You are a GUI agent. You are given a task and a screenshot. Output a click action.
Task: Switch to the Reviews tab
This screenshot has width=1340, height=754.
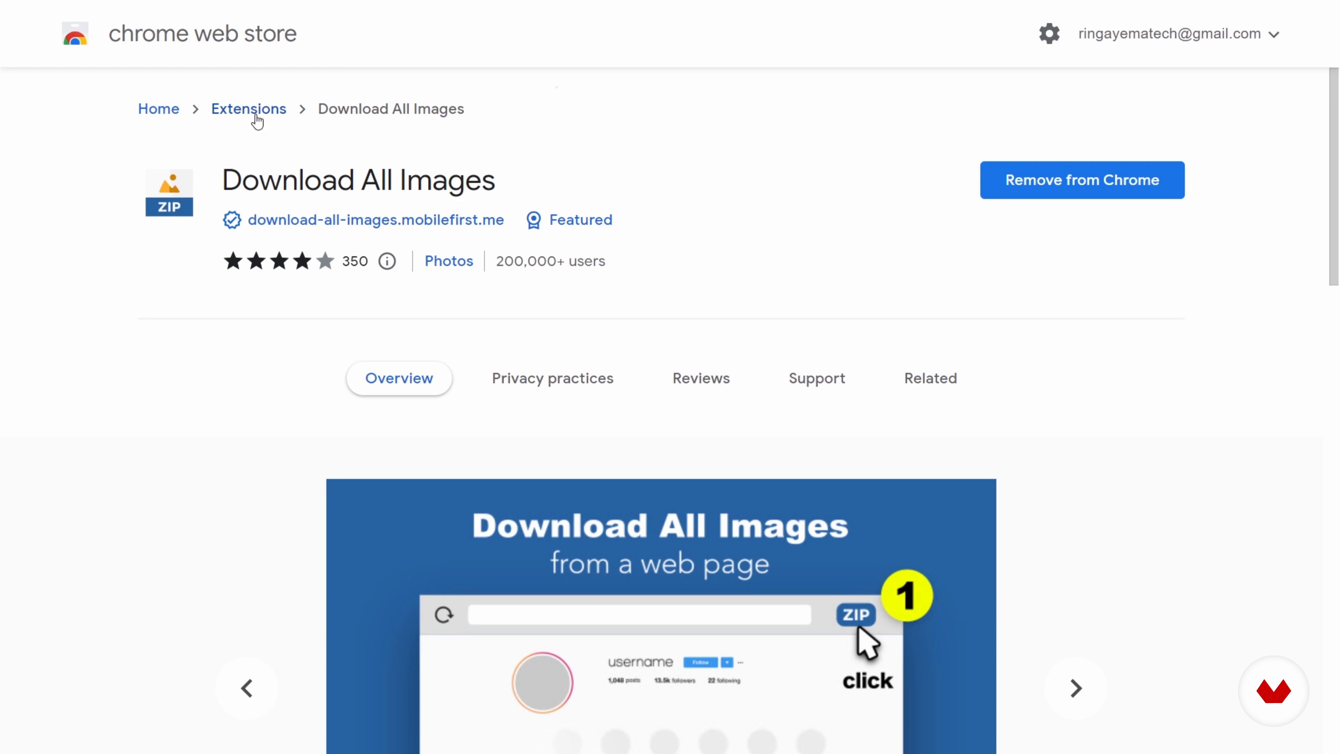coord(701,378)
